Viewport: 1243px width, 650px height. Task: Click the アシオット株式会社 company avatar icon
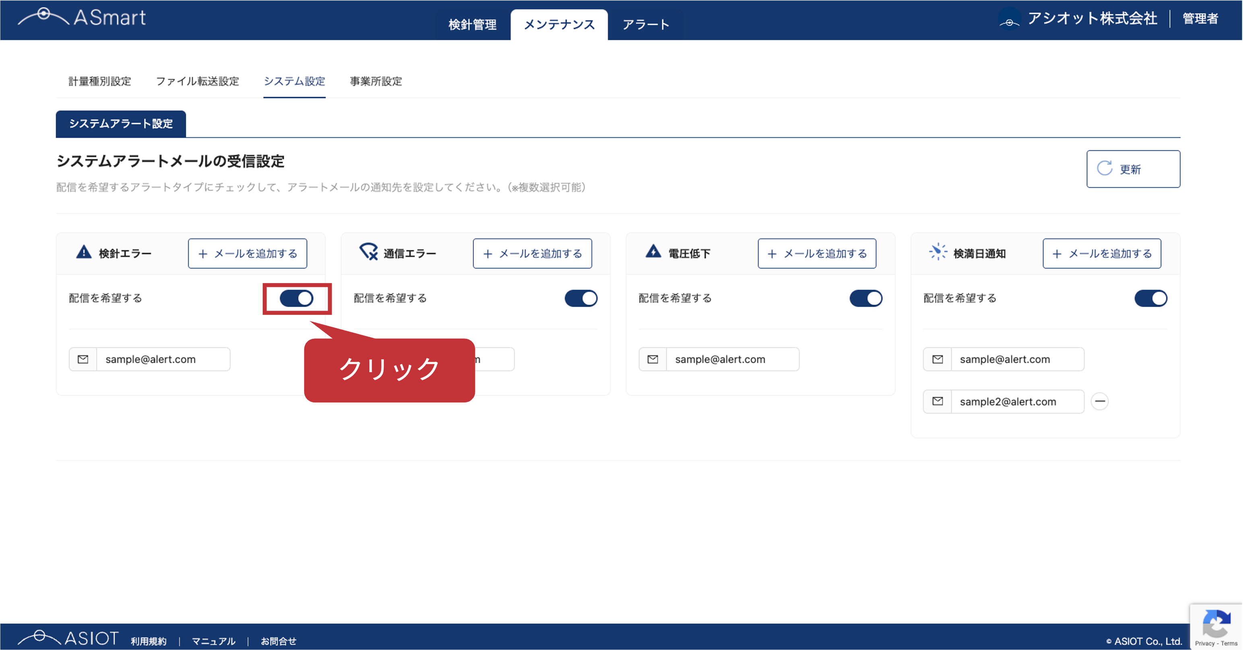(1009, 20)
